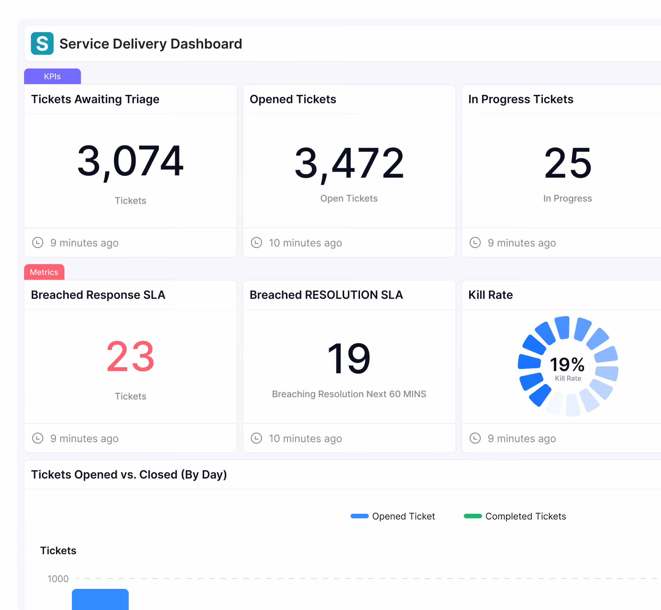
Task: Click the Service Delivery Dashboard title
Action: pyautogui.click(x=151, y=44)
